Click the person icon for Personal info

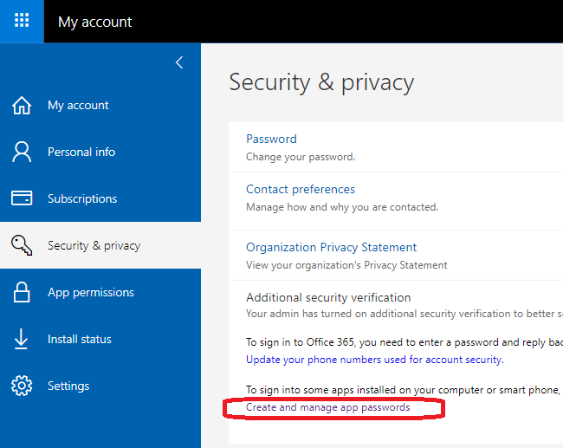click(22, 152)
